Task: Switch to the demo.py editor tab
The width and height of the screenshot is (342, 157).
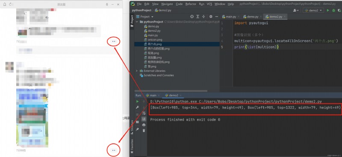Action: click(253, 17)
